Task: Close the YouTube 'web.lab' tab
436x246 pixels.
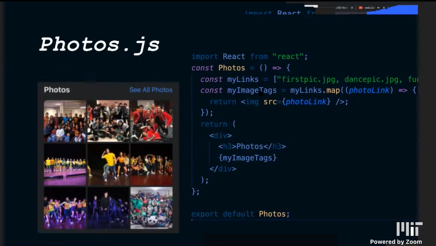Action: coord(384,8)
